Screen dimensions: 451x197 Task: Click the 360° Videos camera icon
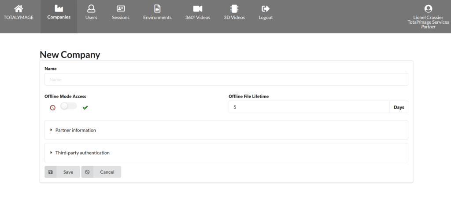[x=198, y=9]
